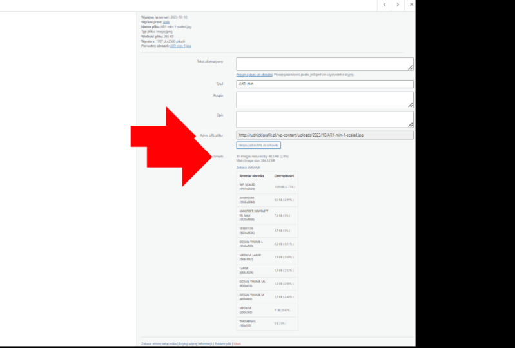515x348 pixels.
Task: Focus the Tekst alternatywny field
Action: coord(325,64)
